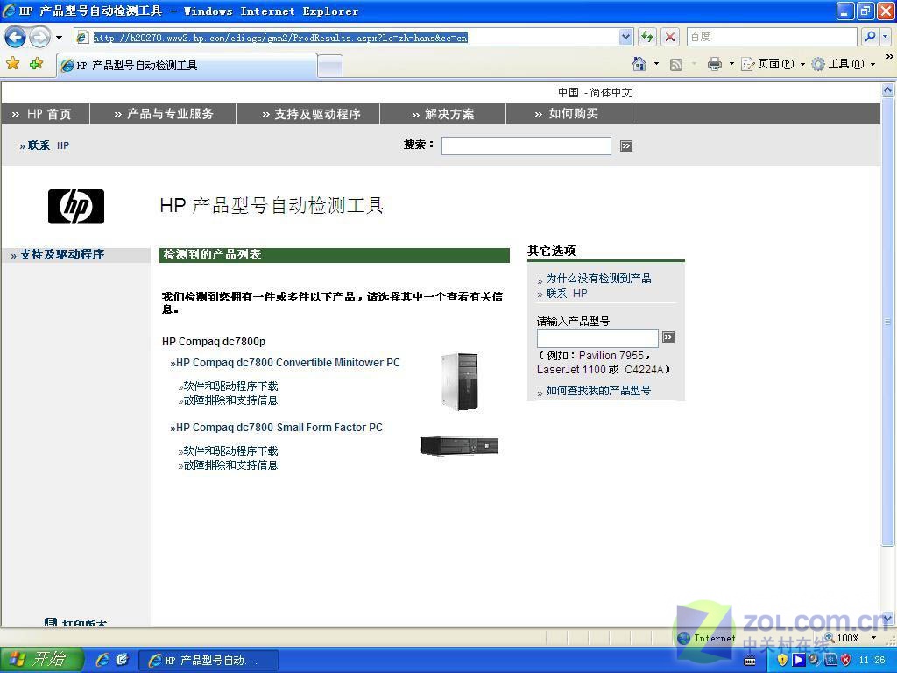
Task: Open a new blank tab
Action: [330, 67]
